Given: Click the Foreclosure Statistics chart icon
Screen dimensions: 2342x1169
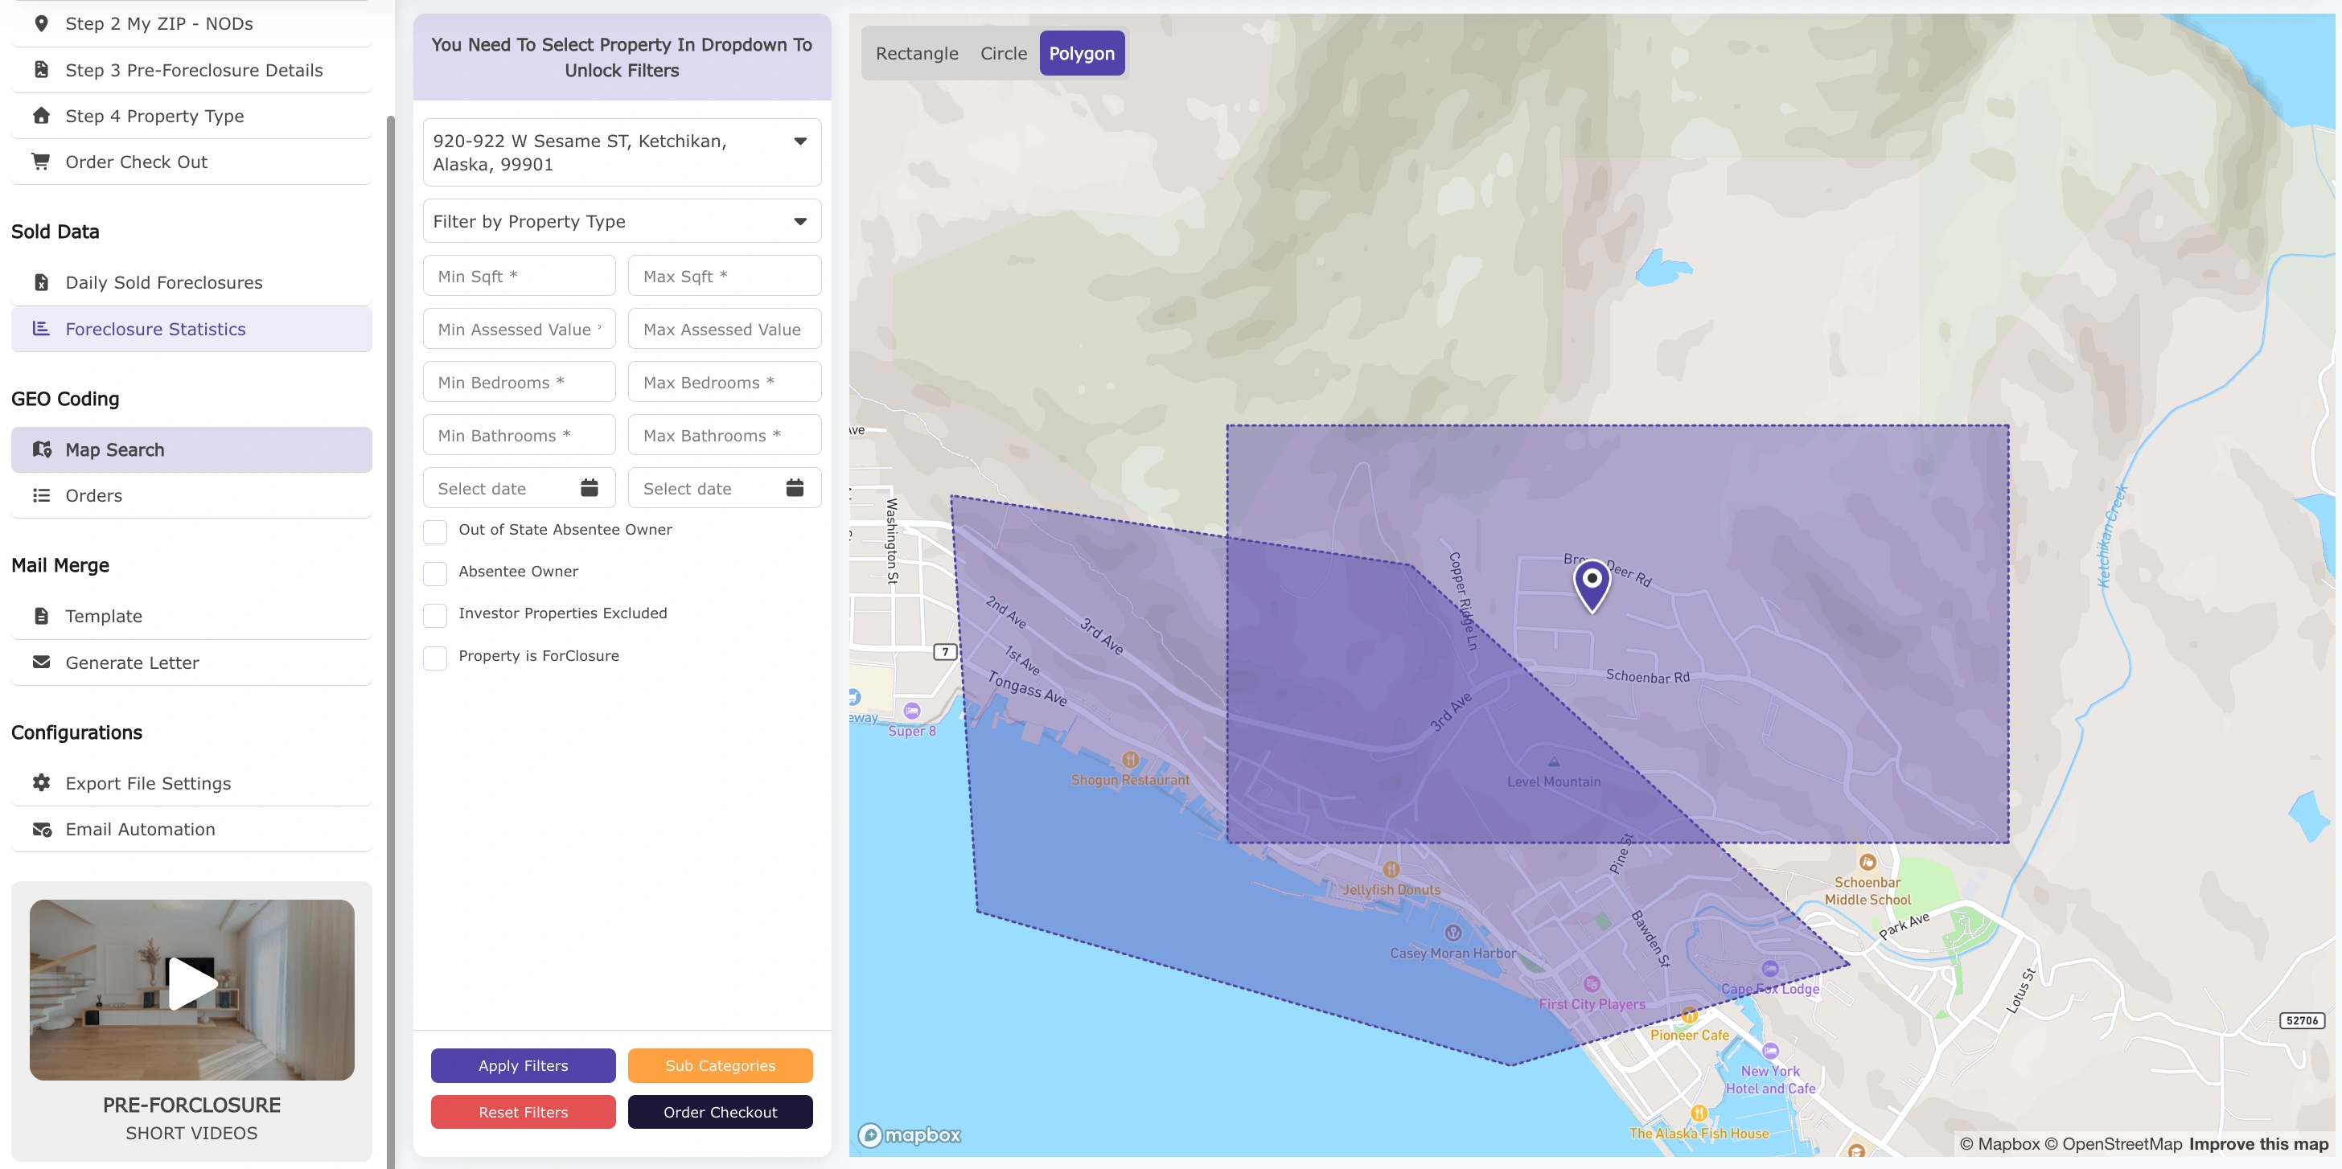Looking at the screenshot, I should click(41, 329).
